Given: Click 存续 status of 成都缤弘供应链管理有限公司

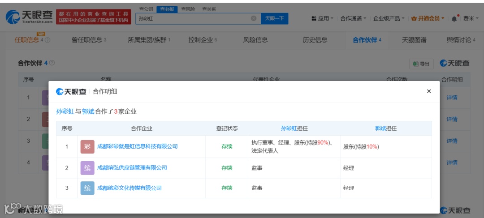Looking at the screenshot, I should (x=227, y=168).
